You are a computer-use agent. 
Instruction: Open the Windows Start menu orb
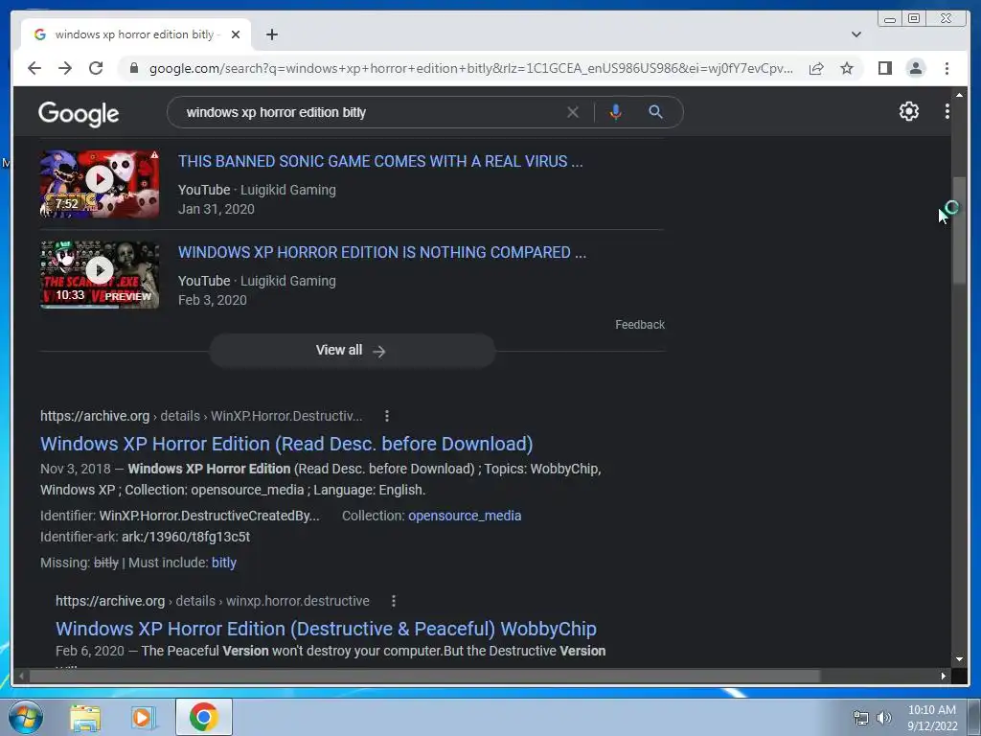(x=26, y=717)
